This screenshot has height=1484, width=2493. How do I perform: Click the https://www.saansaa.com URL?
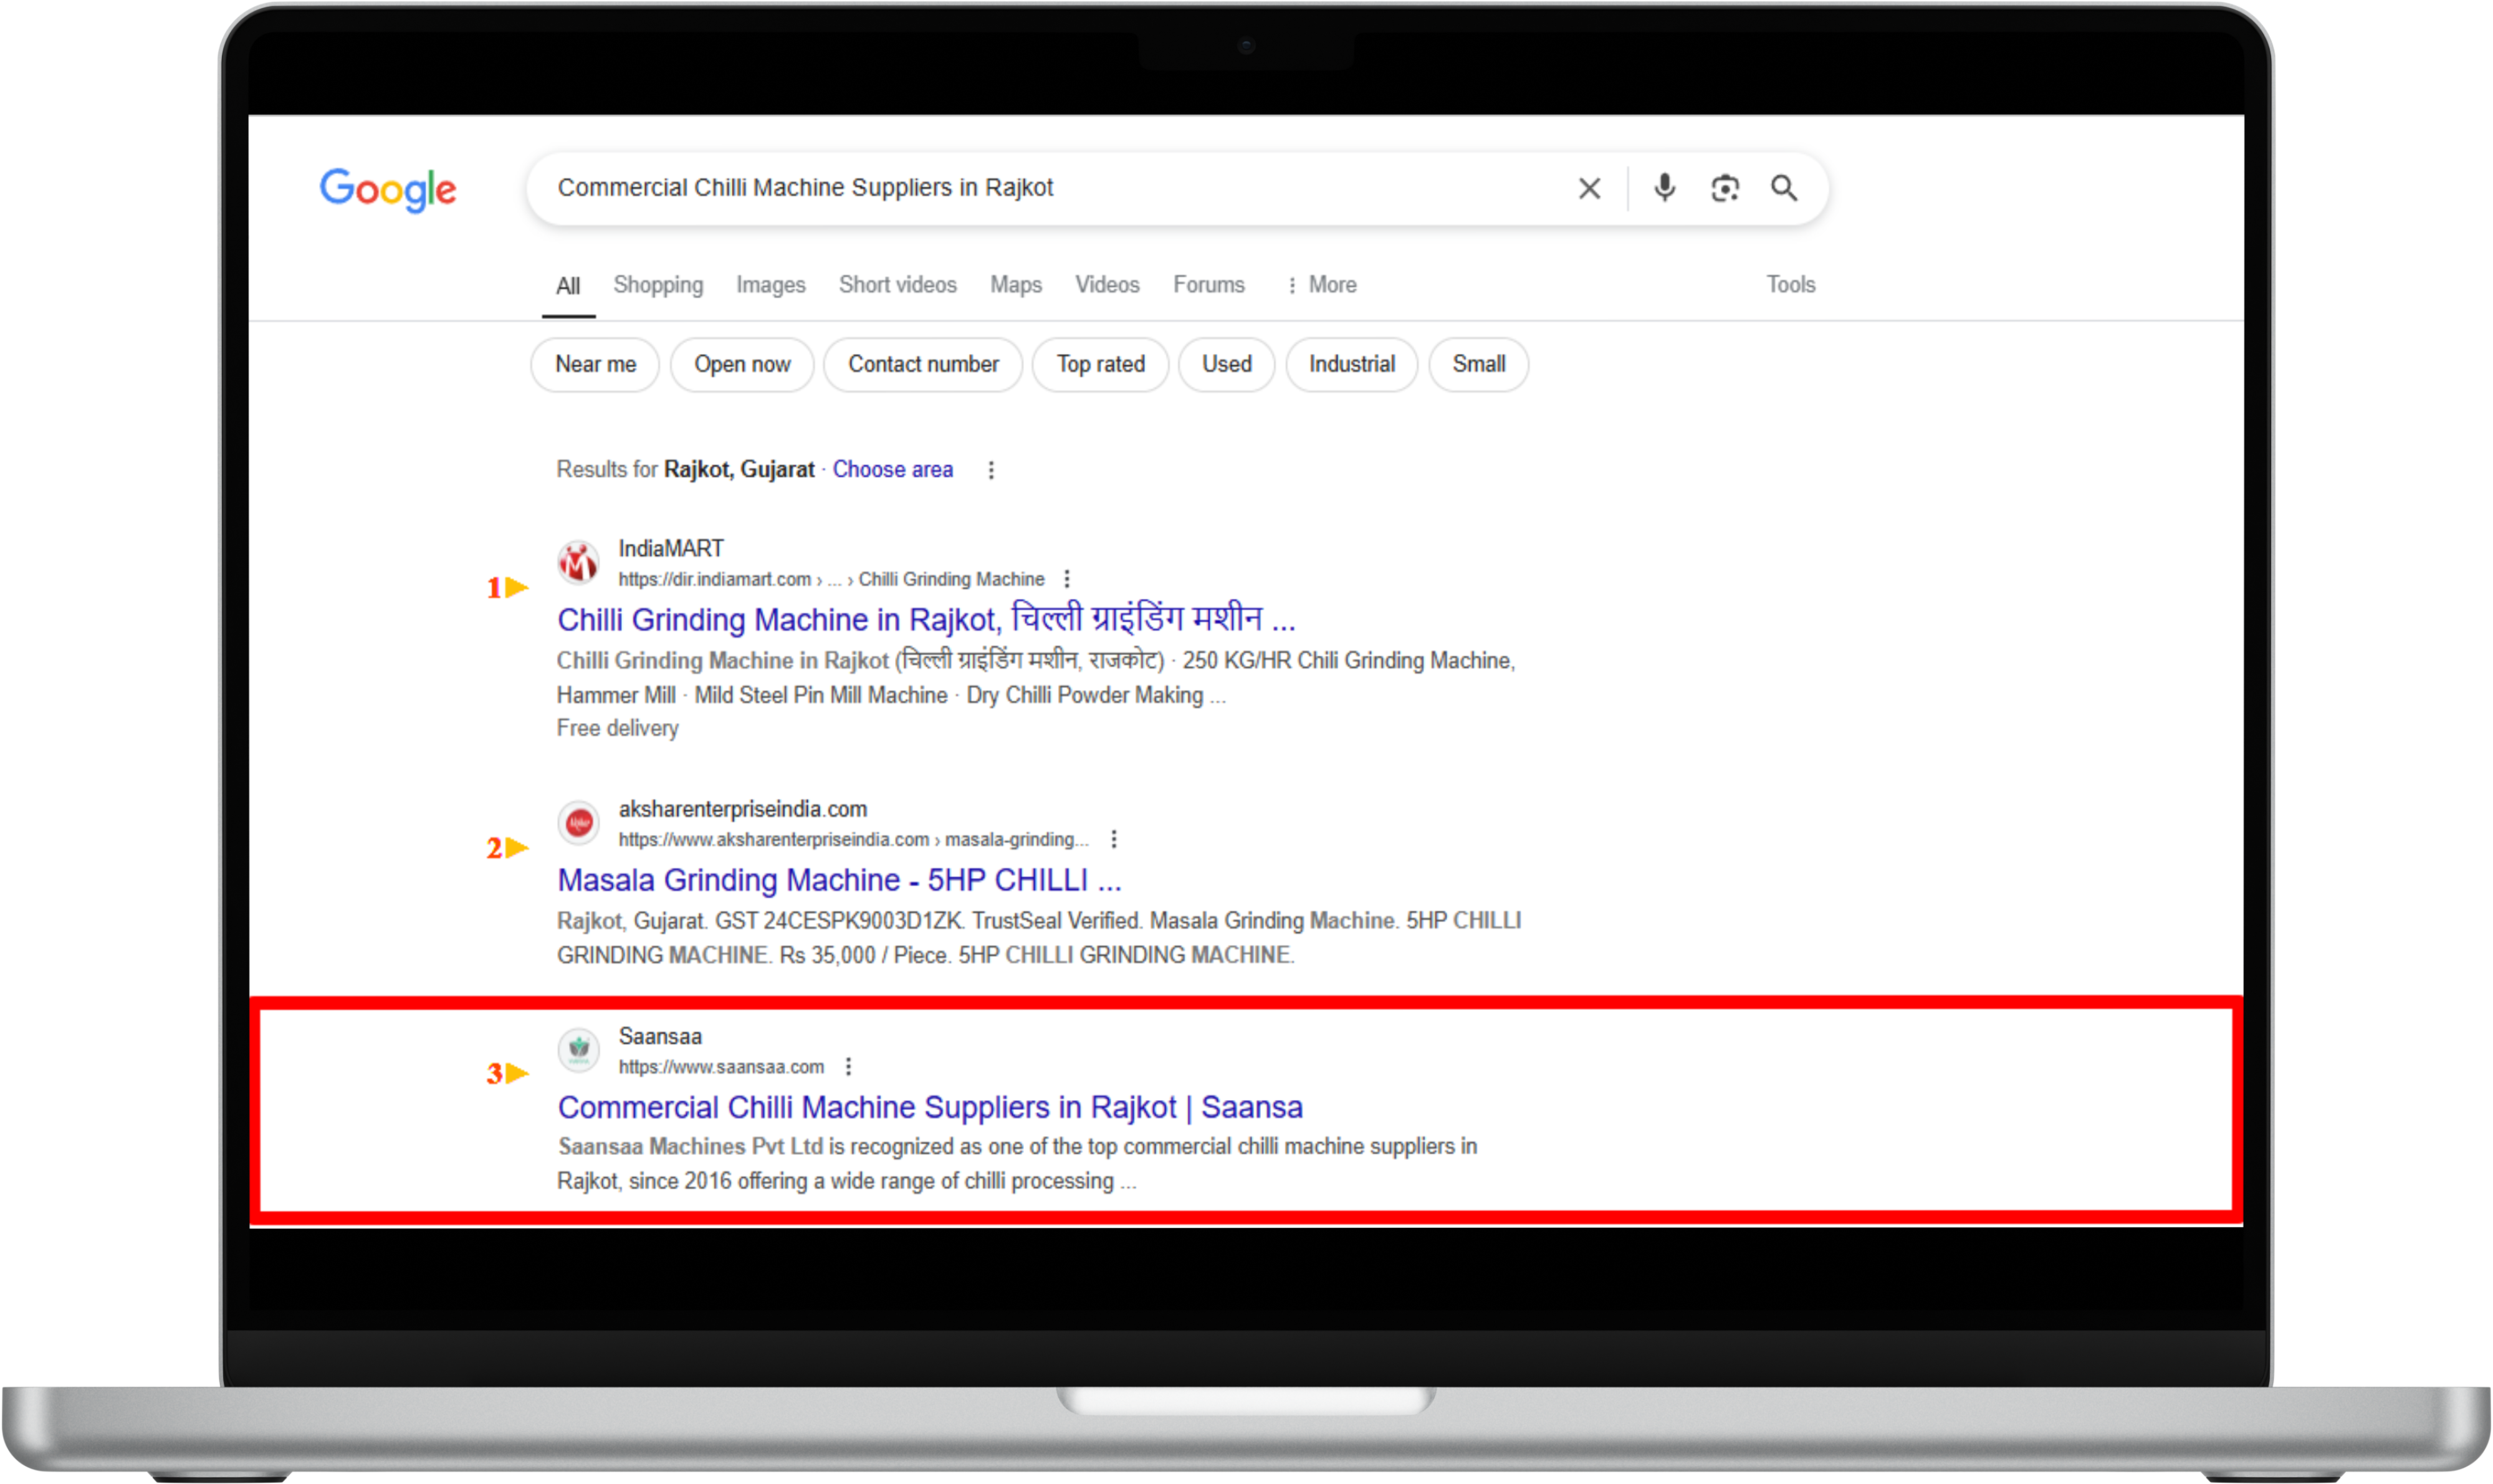coord(721,1067)
